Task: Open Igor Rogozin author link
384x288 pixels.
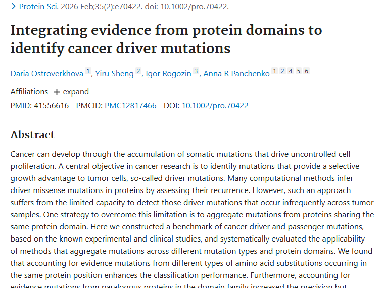Action: tap(168, 74)
